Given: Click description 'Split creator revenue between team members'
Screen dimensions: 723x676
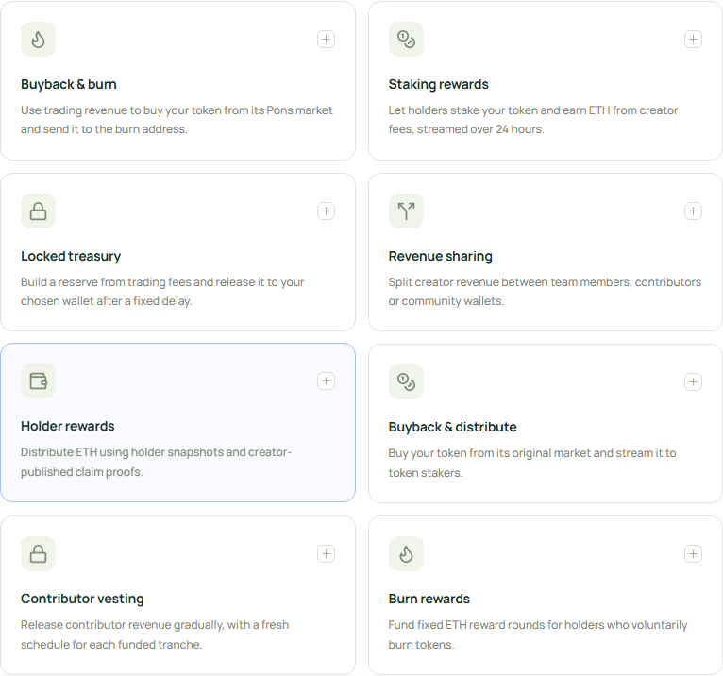Looking at the screenshot, I should tap(545, 292).
